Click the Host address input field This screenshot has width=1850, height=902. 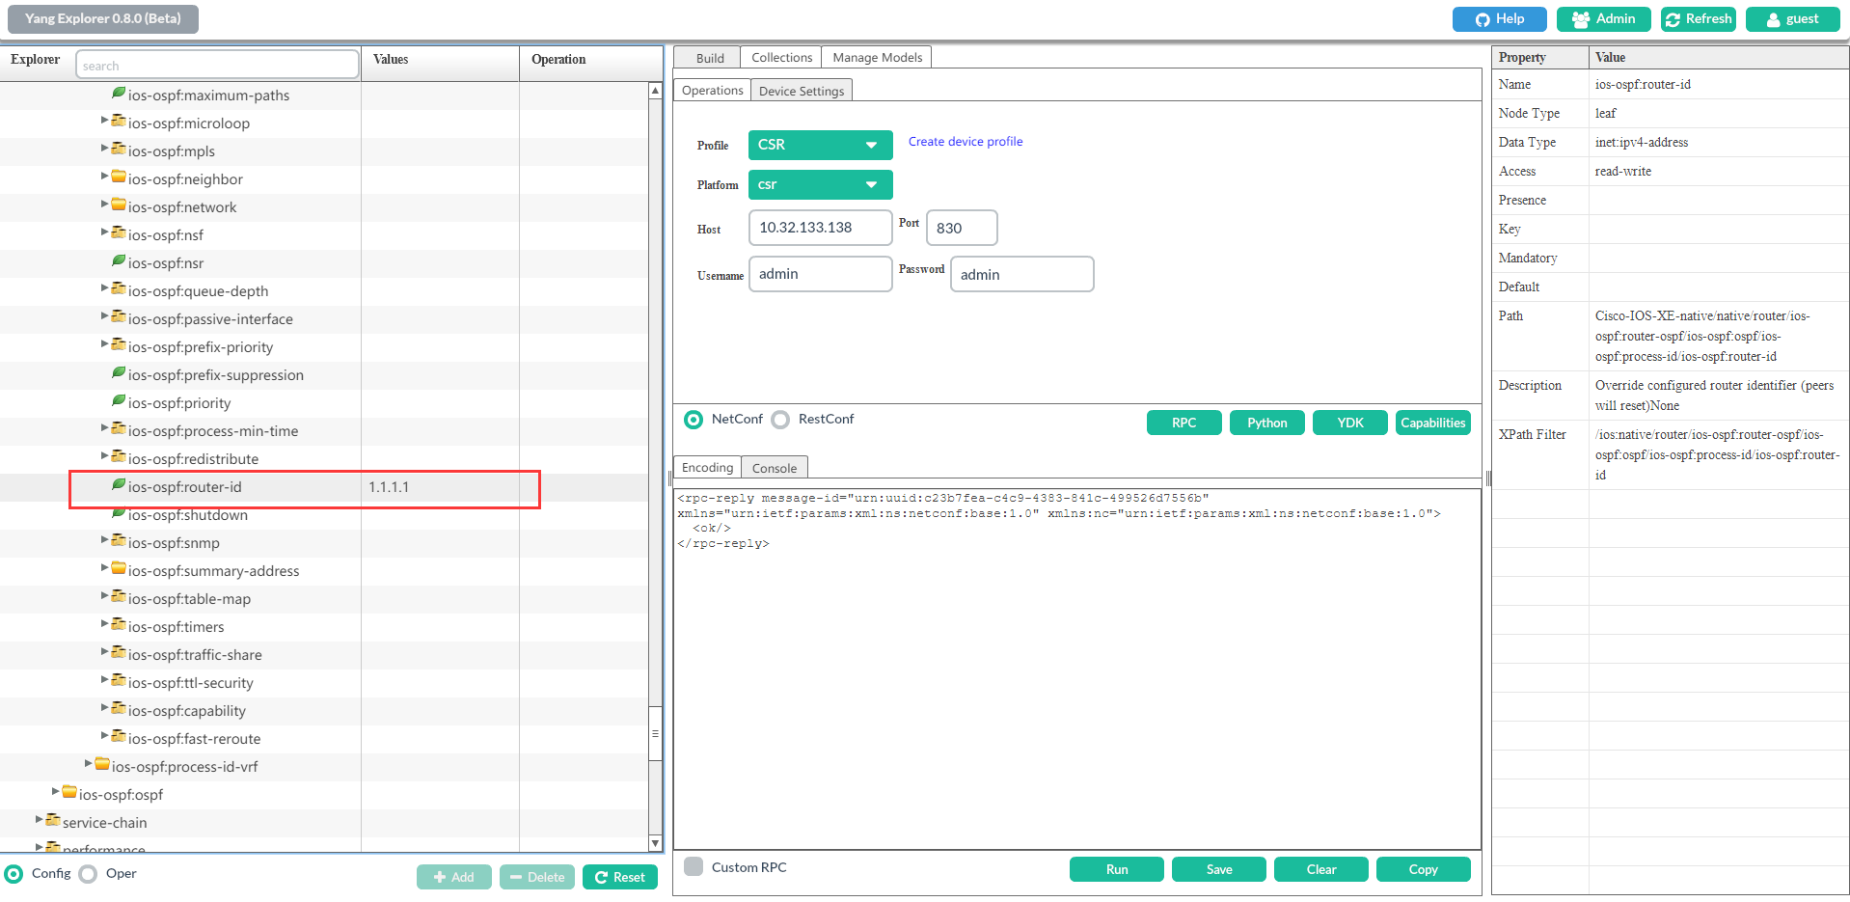tap(819, 228)
